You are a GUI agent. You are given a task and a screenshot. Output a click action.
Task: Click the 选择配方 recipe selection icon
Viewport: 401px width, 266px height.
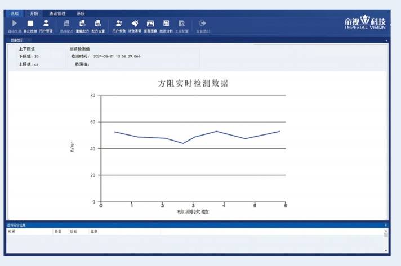66,24
